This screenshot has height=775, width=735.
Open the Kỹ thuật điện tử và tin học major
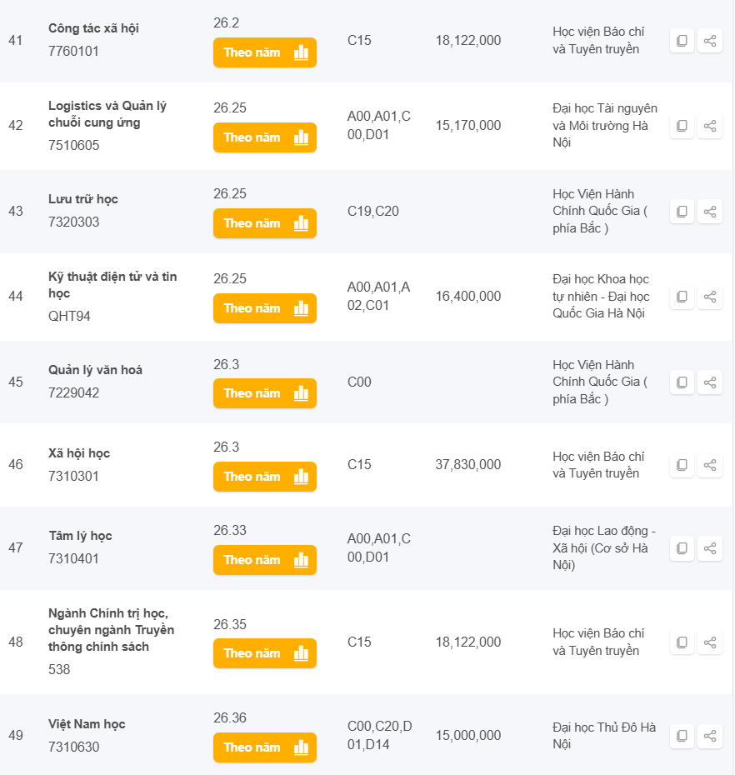tap(112, 285)
